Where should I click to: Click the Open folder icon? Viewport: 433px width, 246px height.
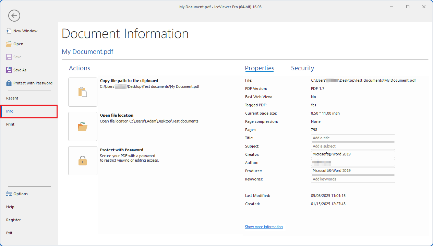(9, 44)
